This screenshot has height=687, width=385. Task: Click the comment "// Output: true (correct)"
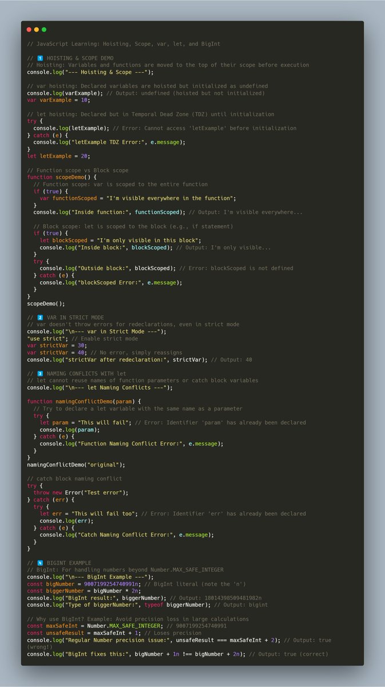[288, 654]
